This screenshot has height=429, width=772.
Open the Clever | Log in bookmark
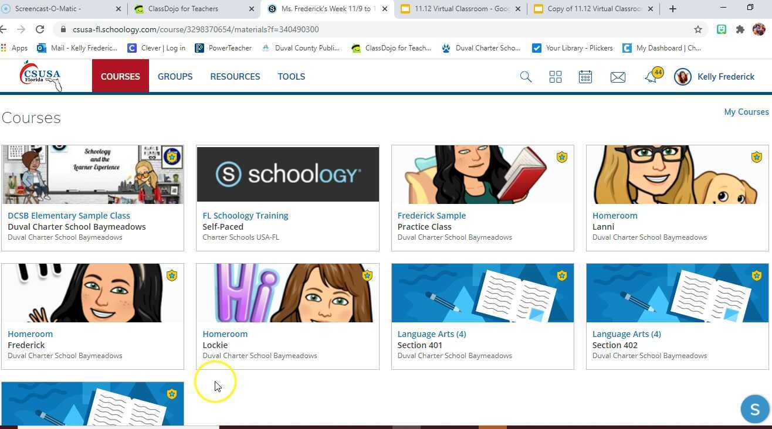[x=157, y=48]
